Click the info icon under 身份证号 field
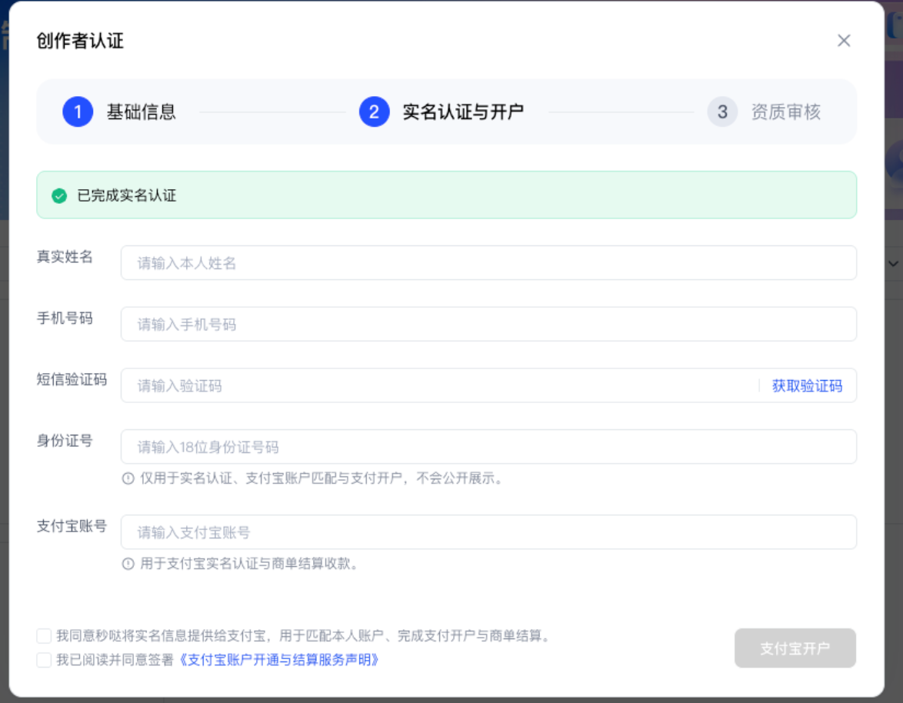This screenshot has width=903, height=703. [128, 478]
